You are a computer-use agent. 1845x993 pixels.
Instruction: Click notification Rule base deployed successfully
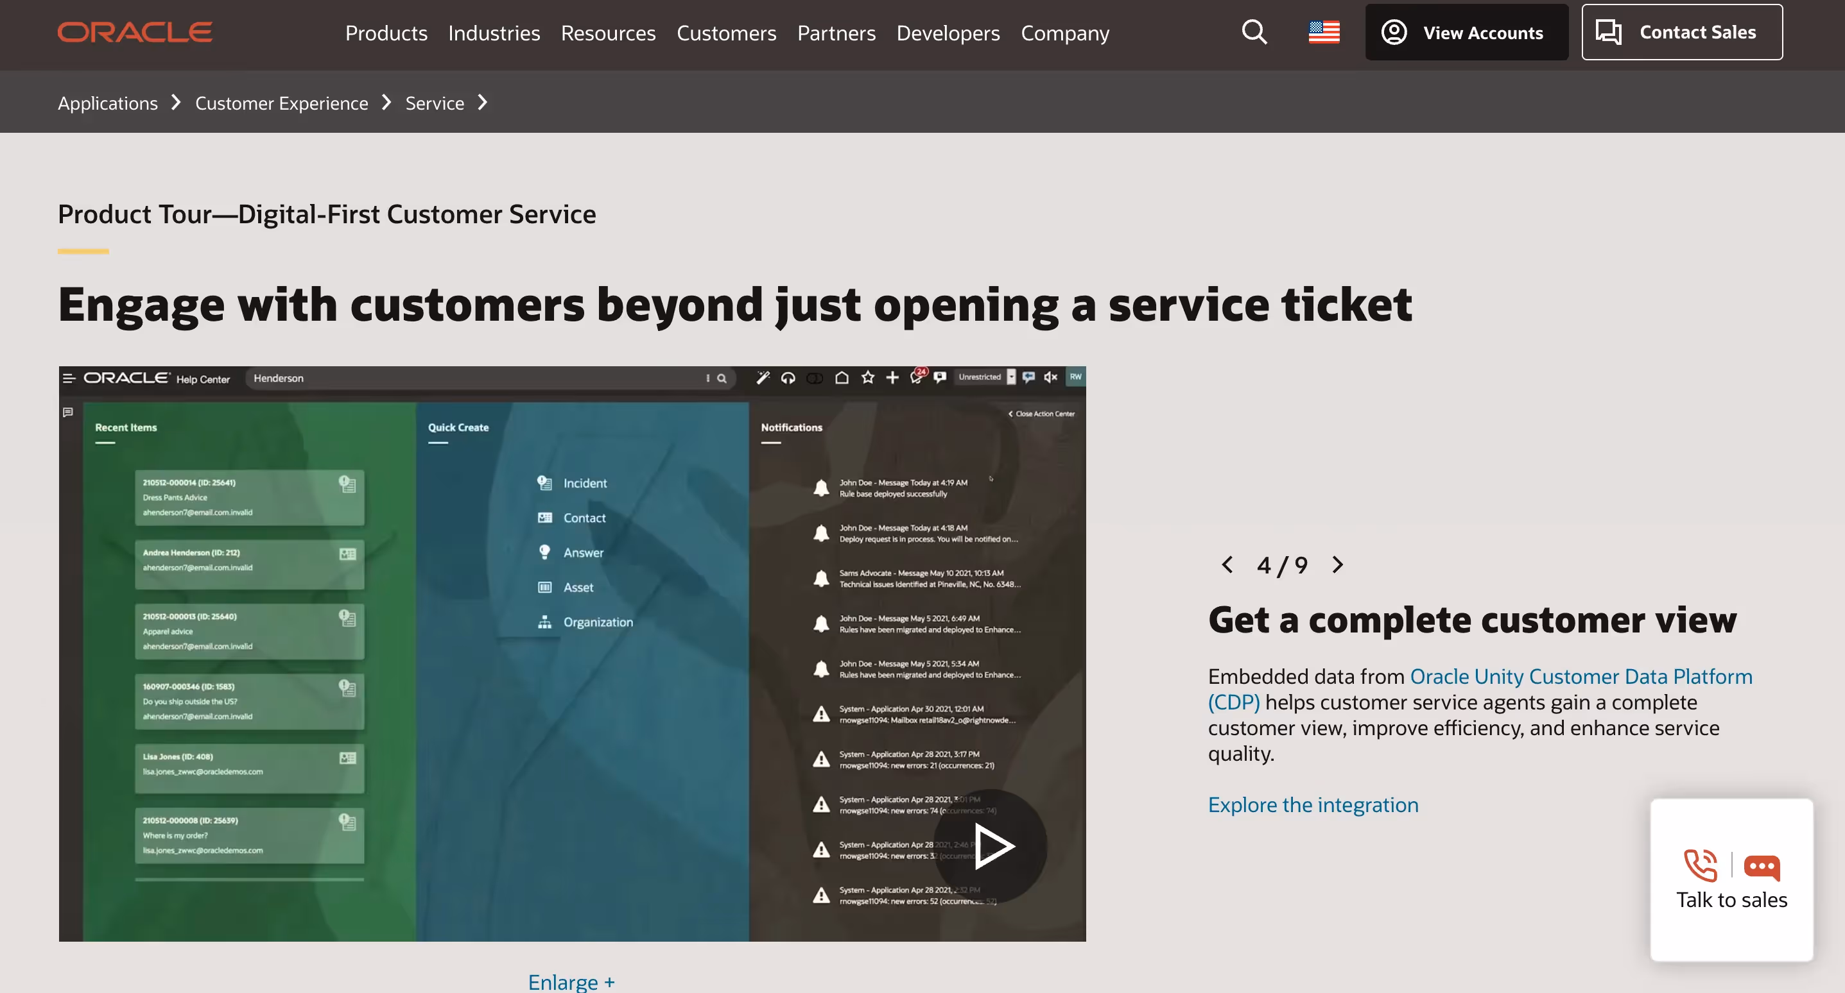coord(903,488)
